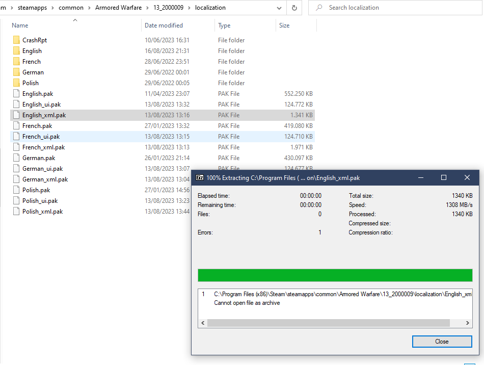This screenshot has height=365, width=484.
Task: Click the English.pak file icon
Action: click(x=16, y=94)
